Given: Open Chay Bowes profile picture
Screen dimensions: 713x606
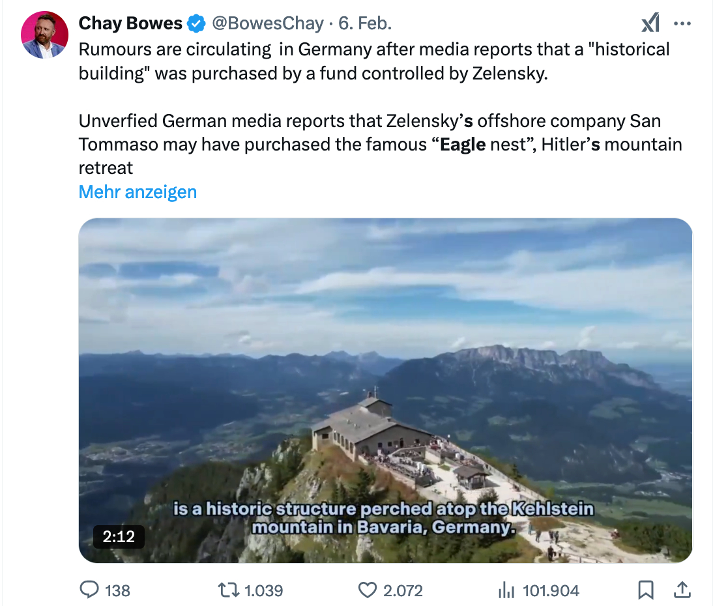Looking at the screenshot, I should [44, 35].
